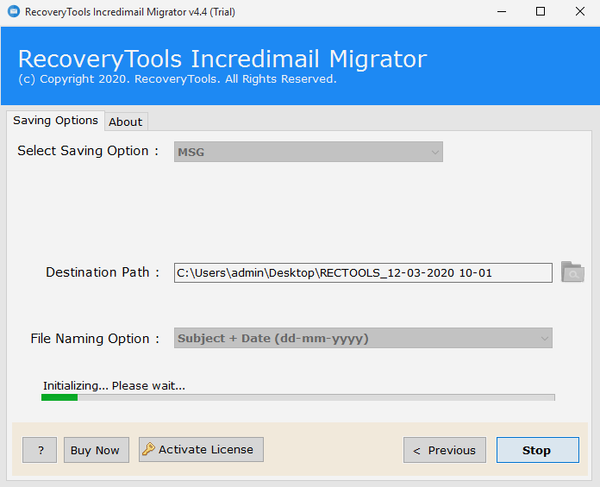This screenshot has width=600, height=487.
Task: Go back with the Previous button
Action: [x=444, y=450]
